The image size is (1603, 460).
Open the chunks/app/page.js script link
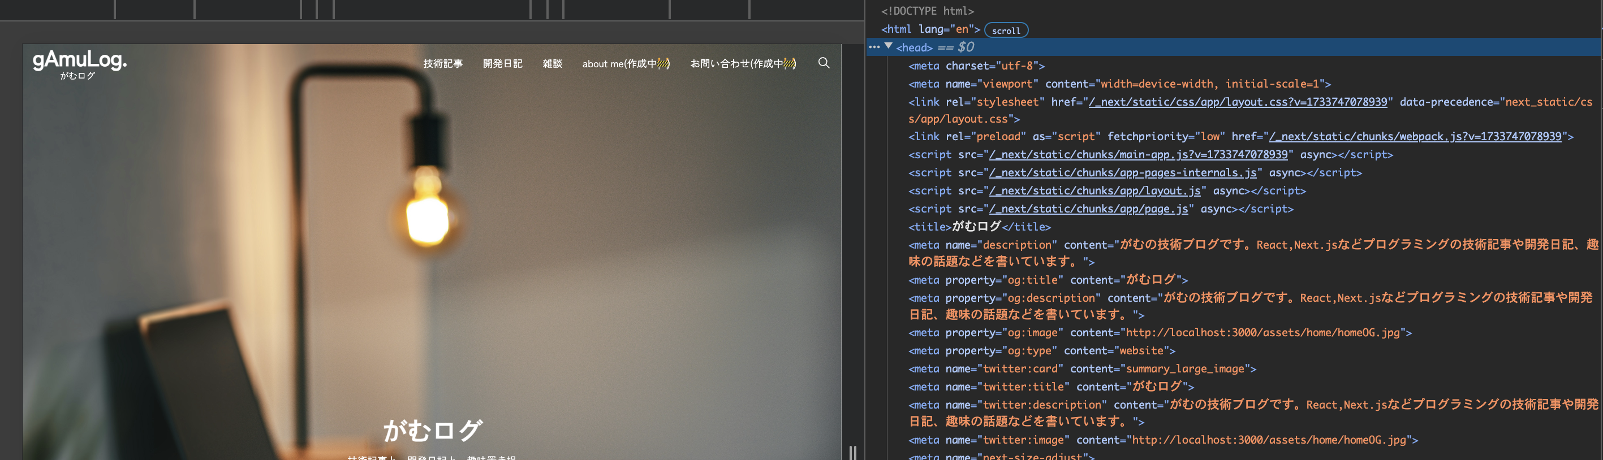coord(1088,209)
